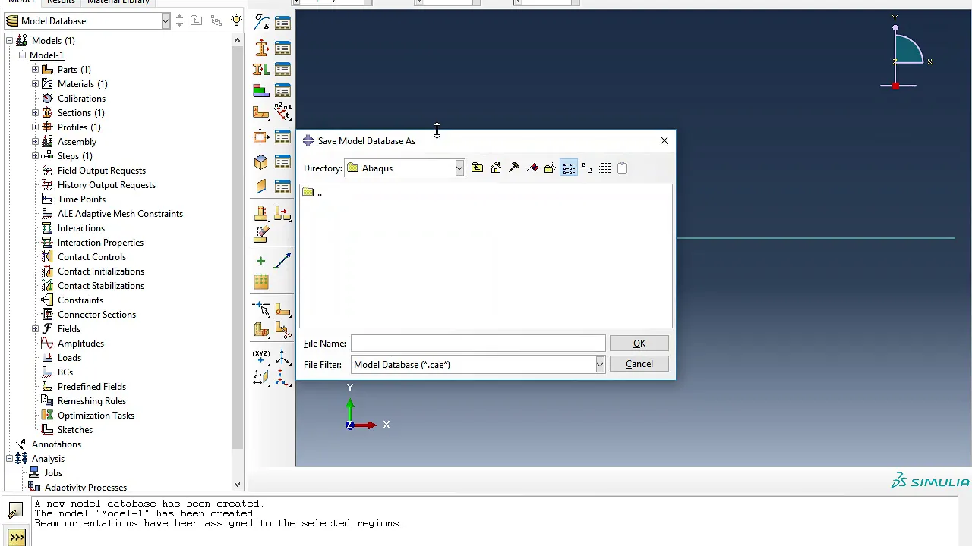
Task: Go to home directory in Save dialog
Action: coord(496,168)
